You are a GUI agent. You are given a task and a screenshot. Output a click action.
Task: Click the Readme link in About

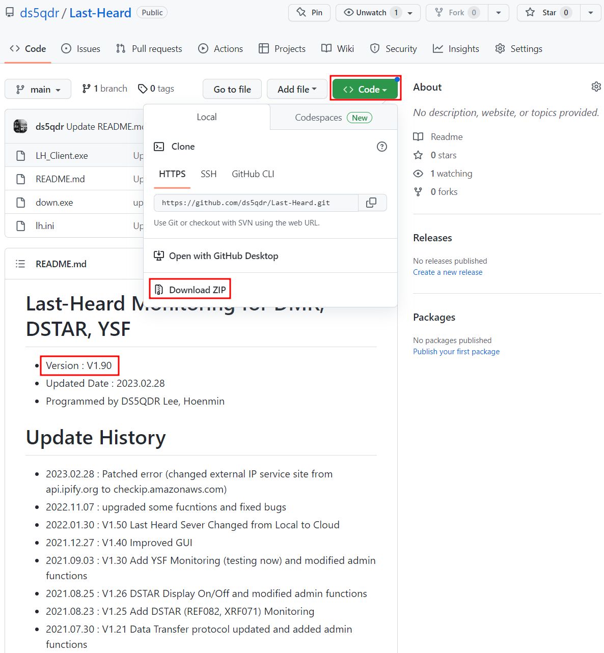(x=438, y=137)
